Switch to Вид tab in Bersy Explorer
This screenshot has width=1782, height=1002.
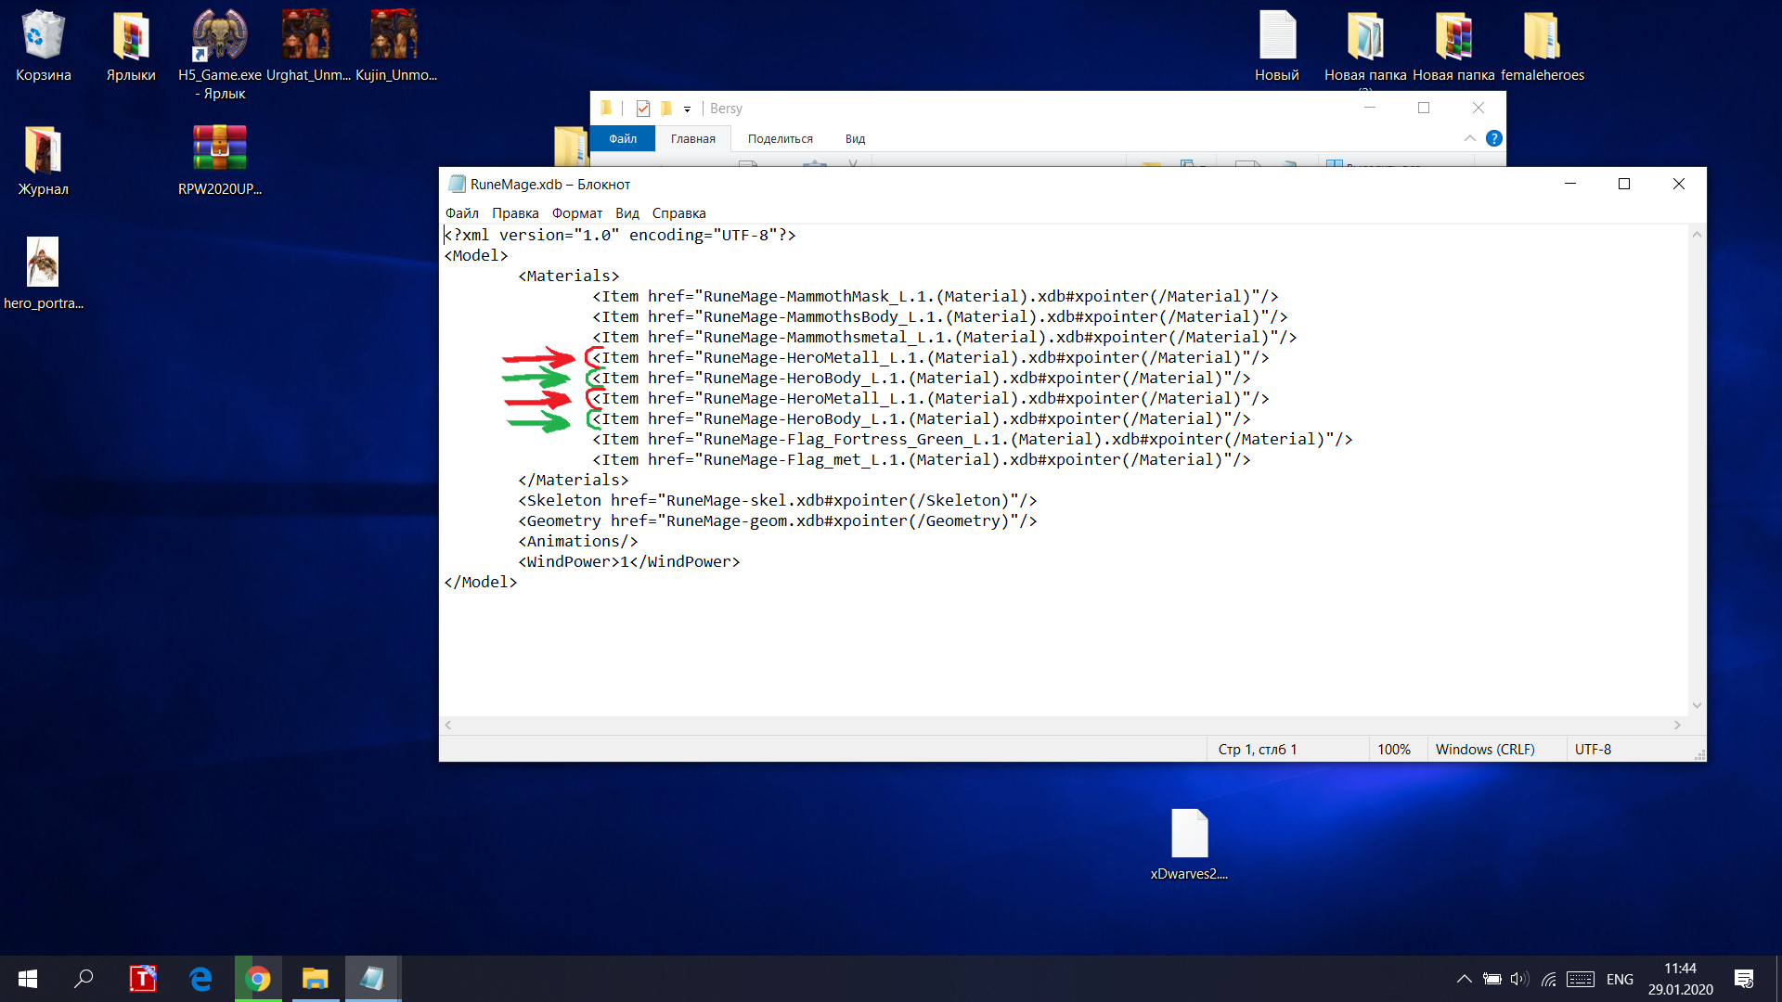pyautogui.click(x=855, y=139)
